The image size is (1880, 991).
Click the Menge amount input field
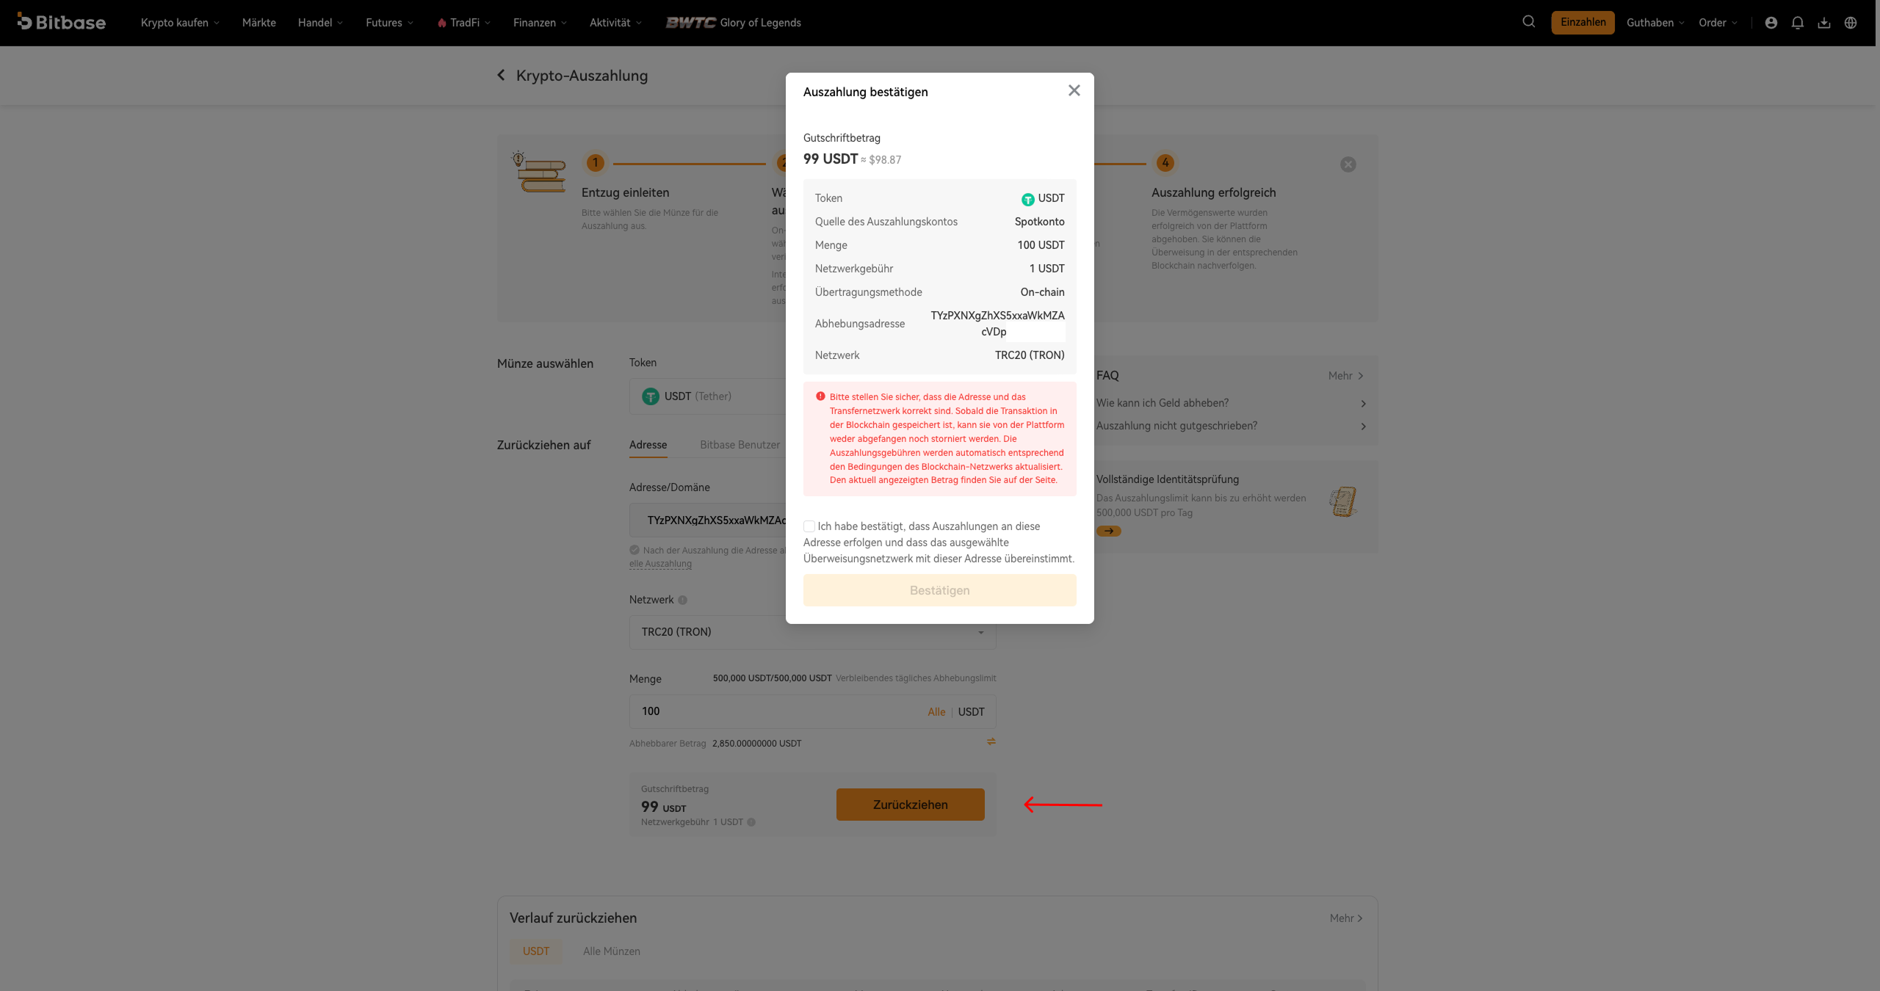pos(778,711)
